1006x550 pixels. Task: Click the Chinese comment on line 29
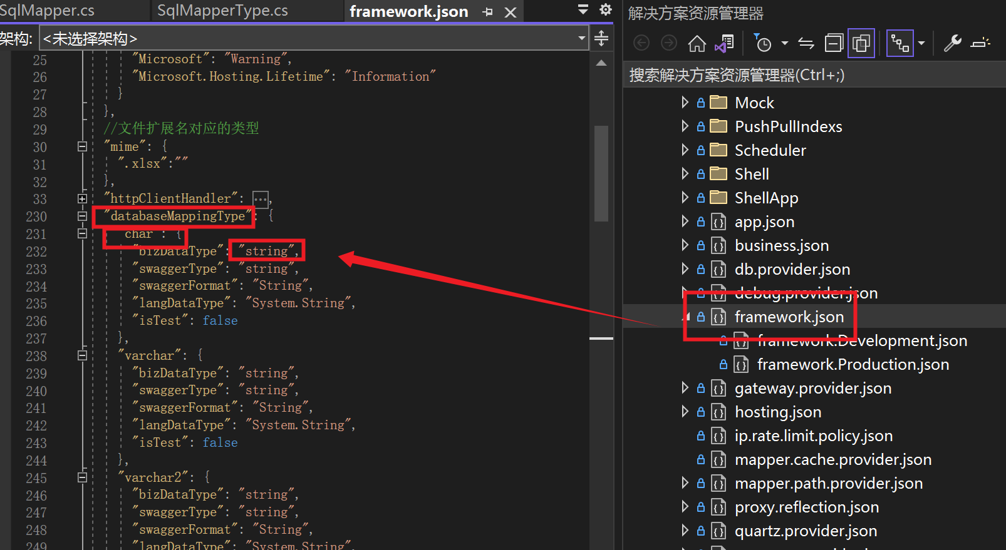[181, 128]
